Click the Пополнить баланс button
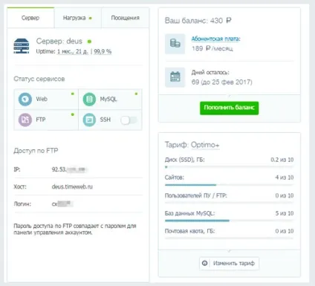The height and width of the screenshot is (286, 315). click(230, 108)
